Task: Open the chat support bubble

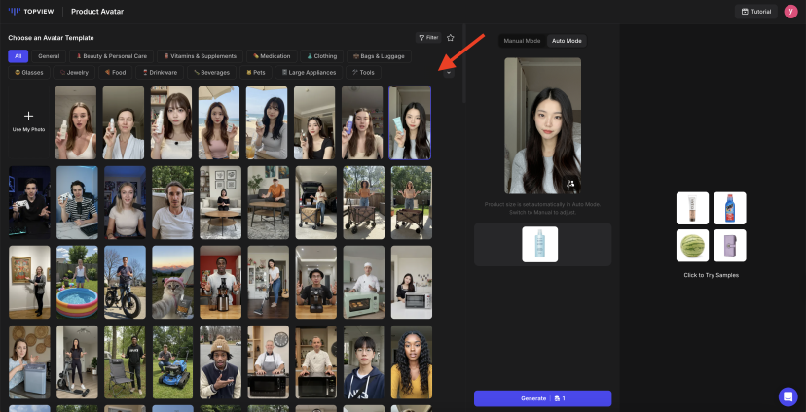Action: click(x=788, y=396)
